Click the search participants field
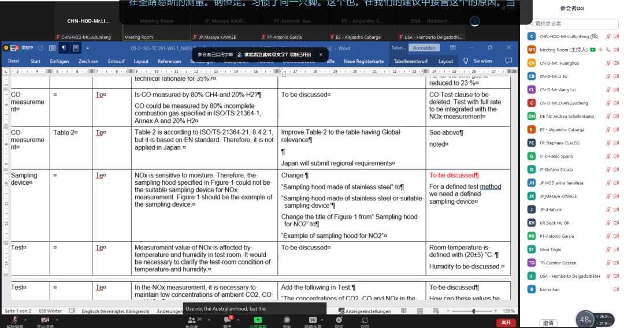Viewport: 624px width, 328px height. [572, 24]
